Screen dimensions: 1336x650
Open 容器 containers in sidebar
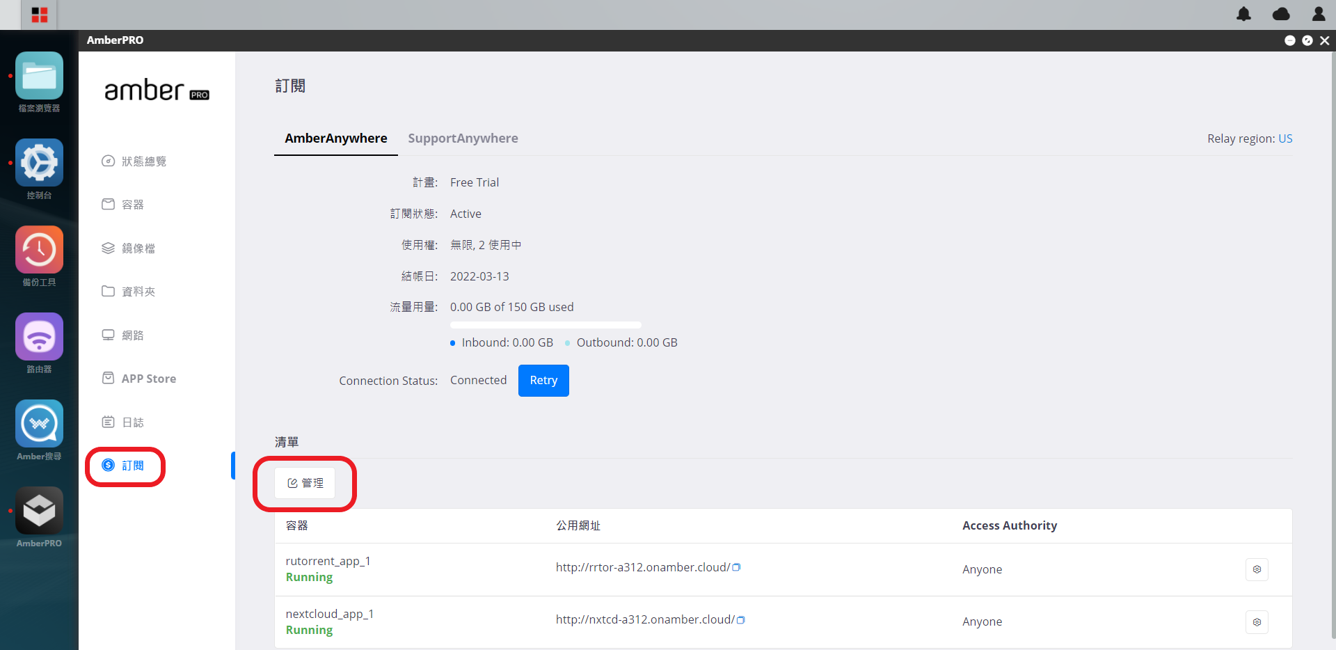pyautogui.click(x=122, y=205)
